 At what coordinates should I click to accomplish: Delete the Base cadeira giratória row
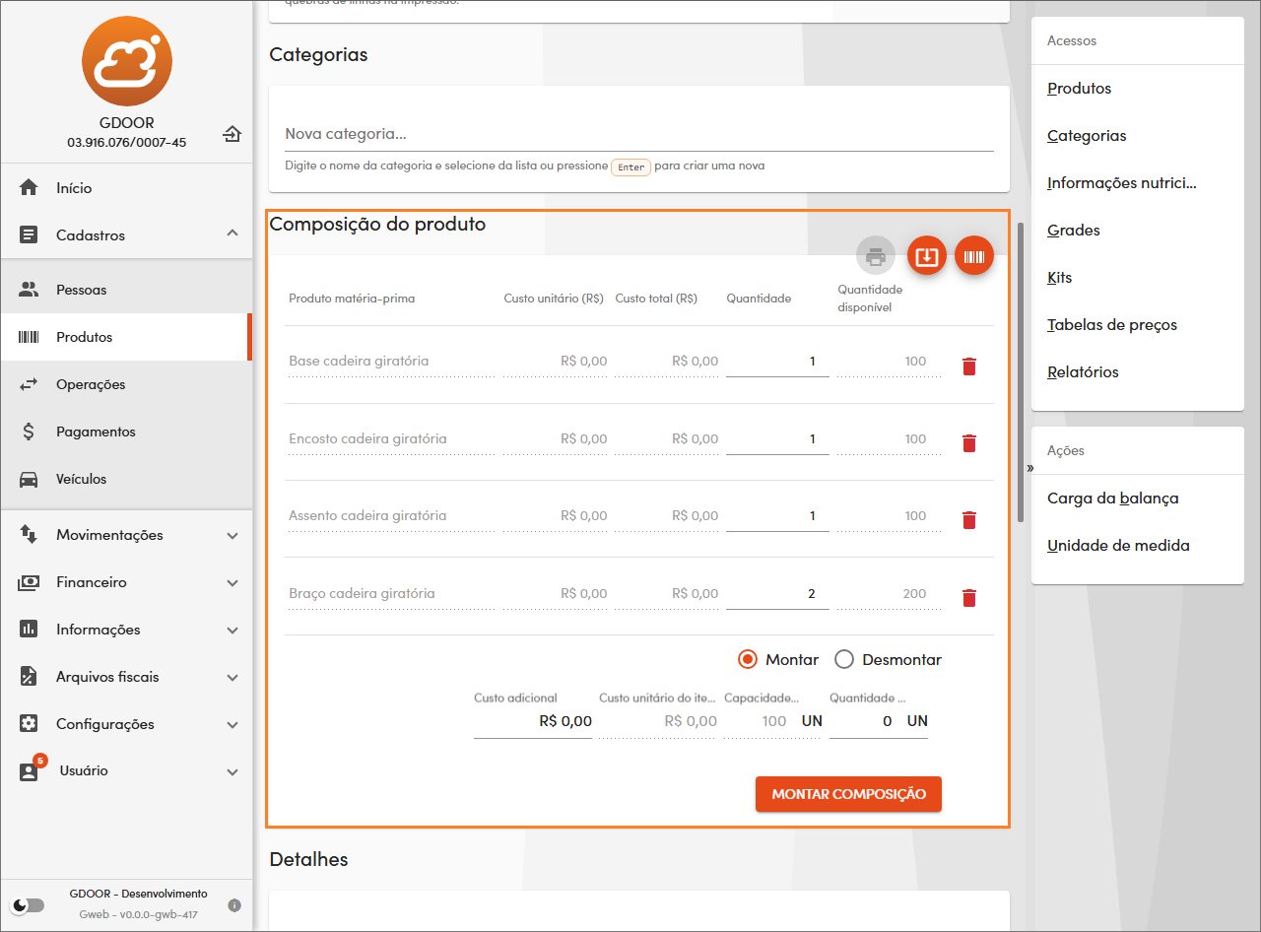click(x=968, y=366)
